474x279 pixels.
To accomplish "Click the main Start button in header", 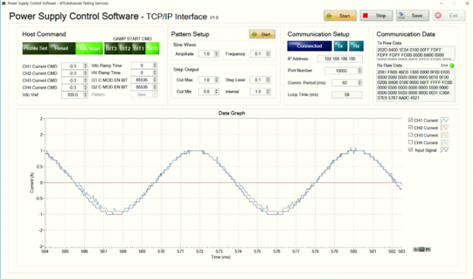I will tap(340, 16).
